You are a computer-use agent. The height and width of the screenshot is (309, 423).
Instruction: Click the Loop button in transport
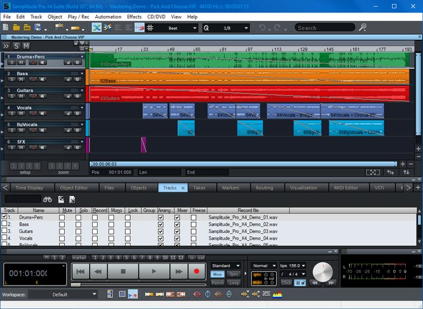coord(233,281)
